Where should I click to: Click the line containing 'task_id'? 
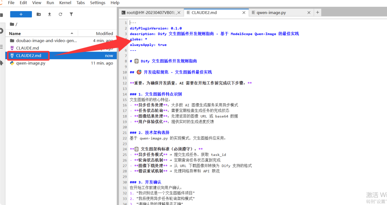pos(178,154)
